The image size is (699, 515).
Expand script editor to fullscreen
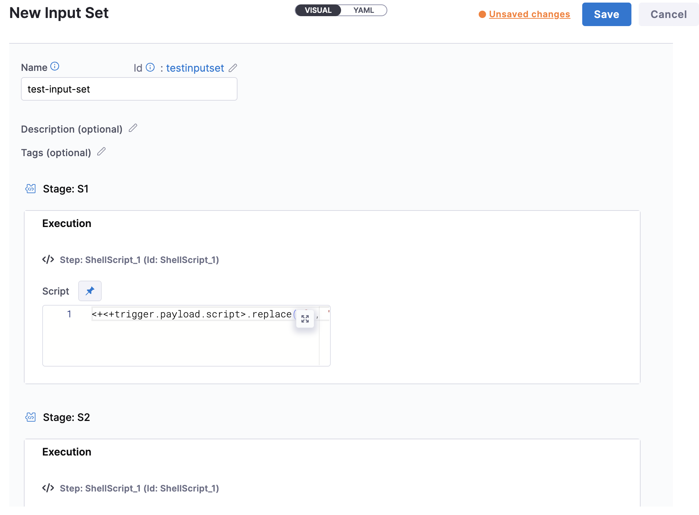pyautogui.click(x=305, y=319)
